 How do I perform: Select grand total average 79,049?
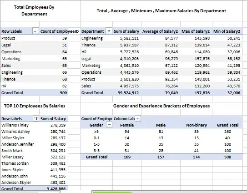click(171, 93)
